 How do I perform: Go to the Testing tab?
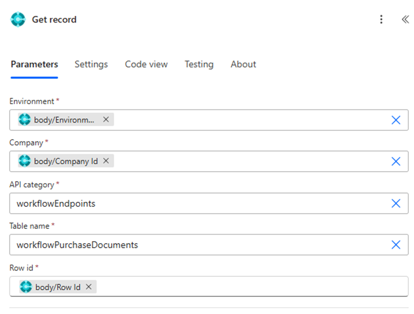point(199,64)
